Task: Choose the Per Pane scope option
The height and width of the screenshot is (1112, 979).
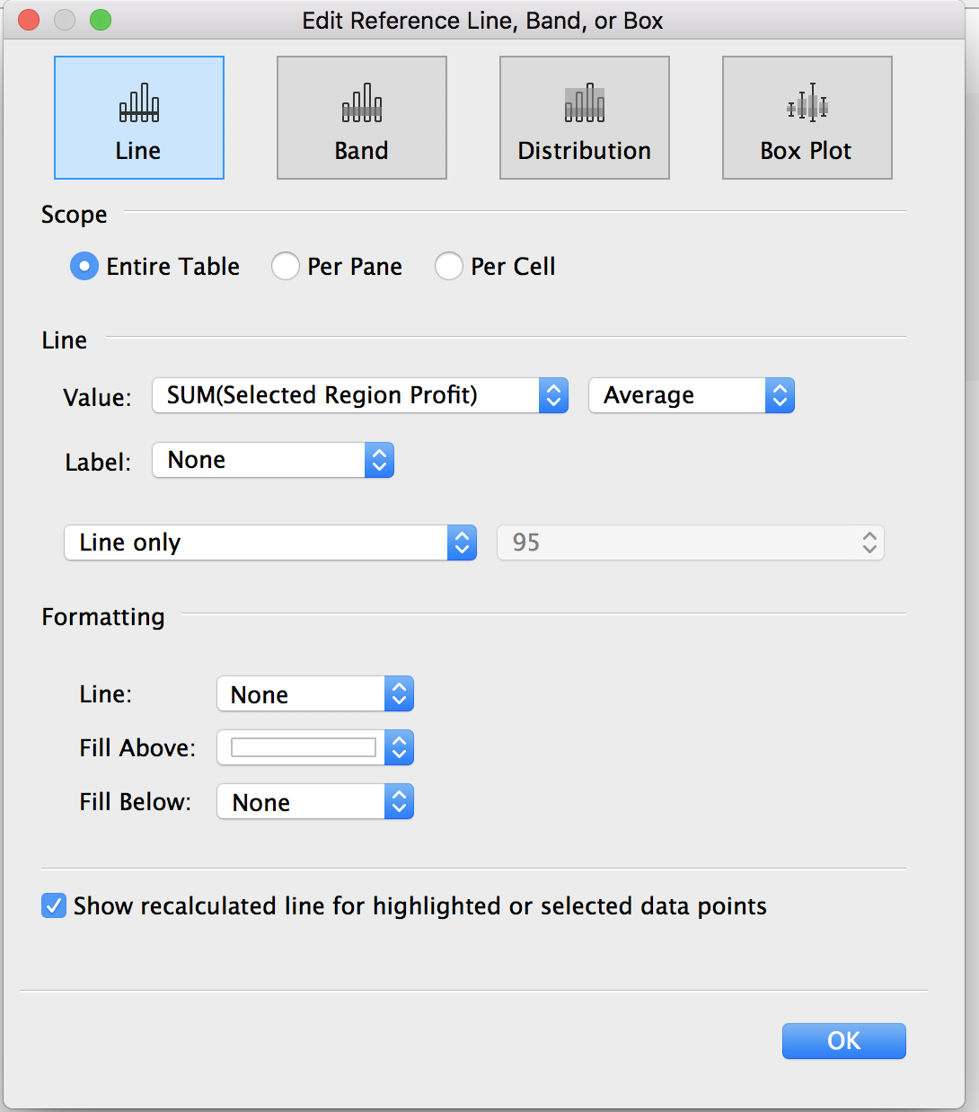Action: (x=286, y=266)
